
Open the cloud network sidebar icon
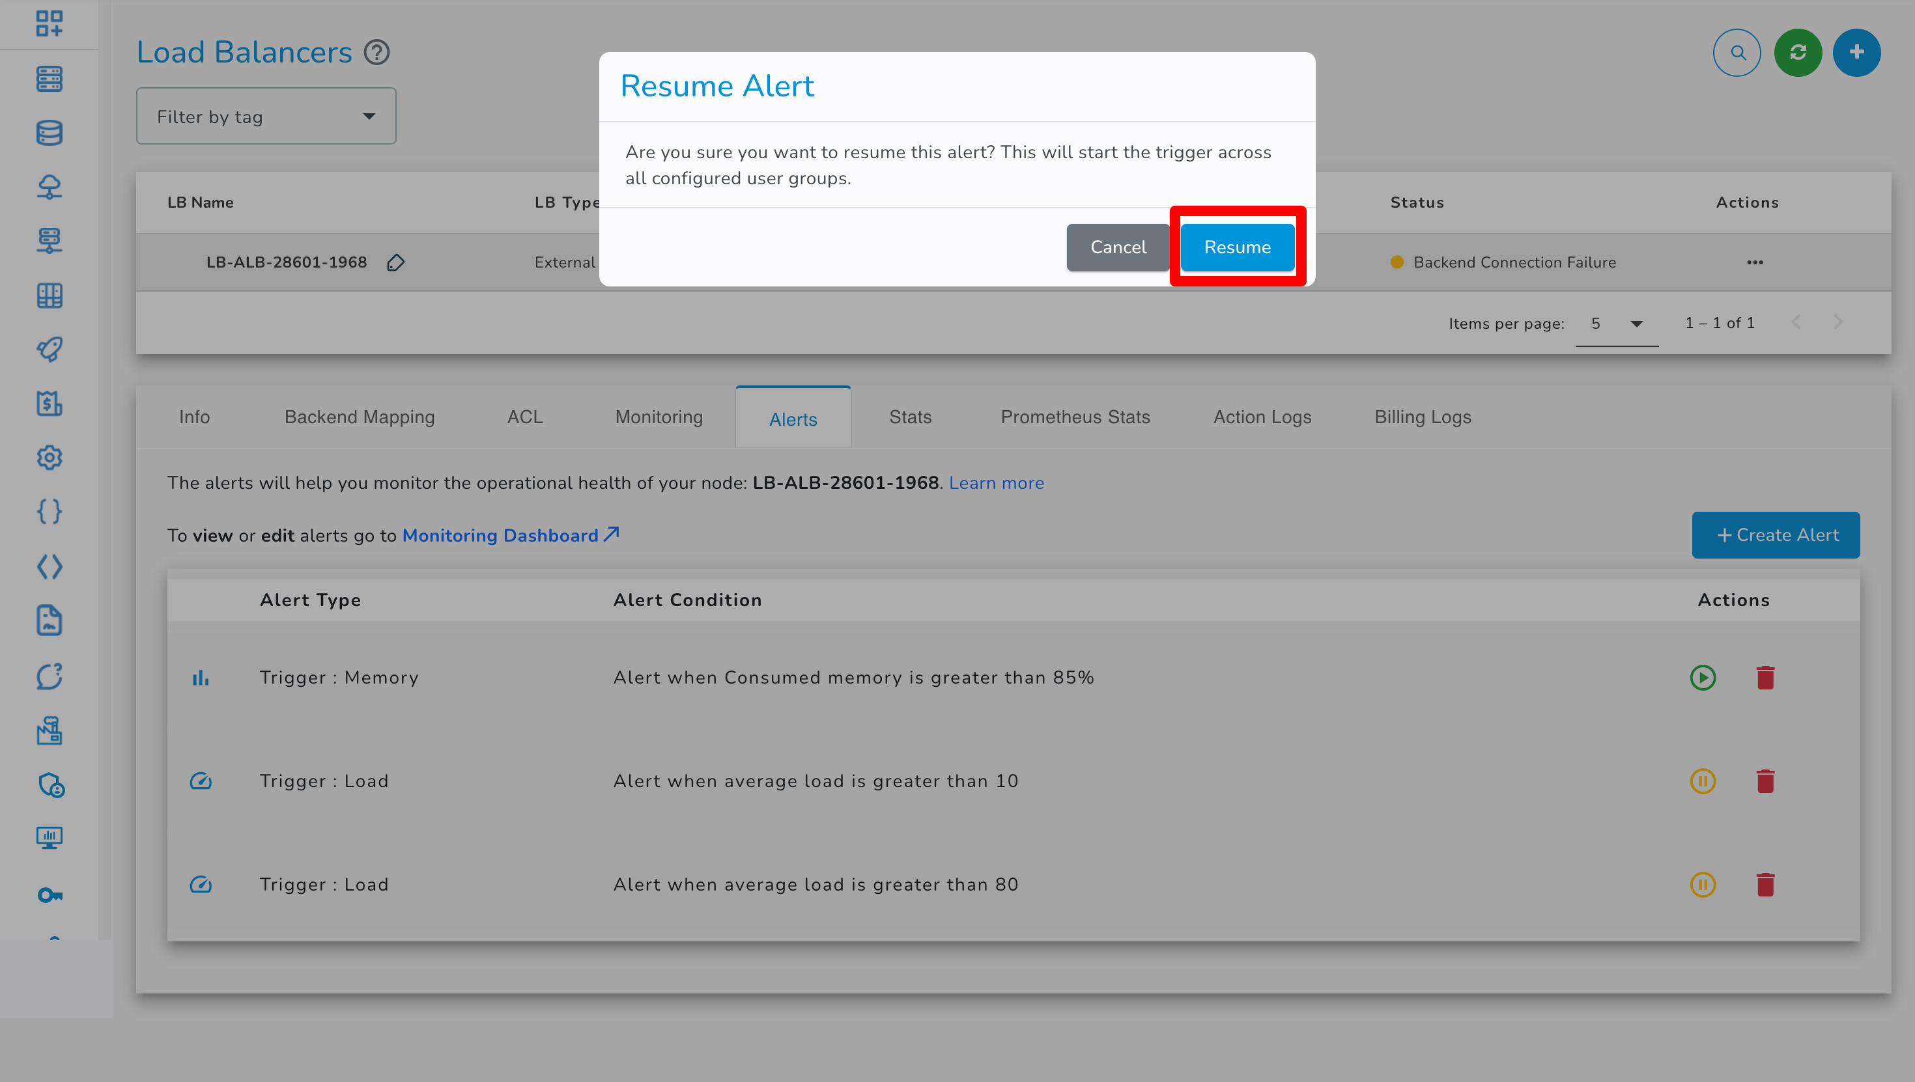[49, 187]
